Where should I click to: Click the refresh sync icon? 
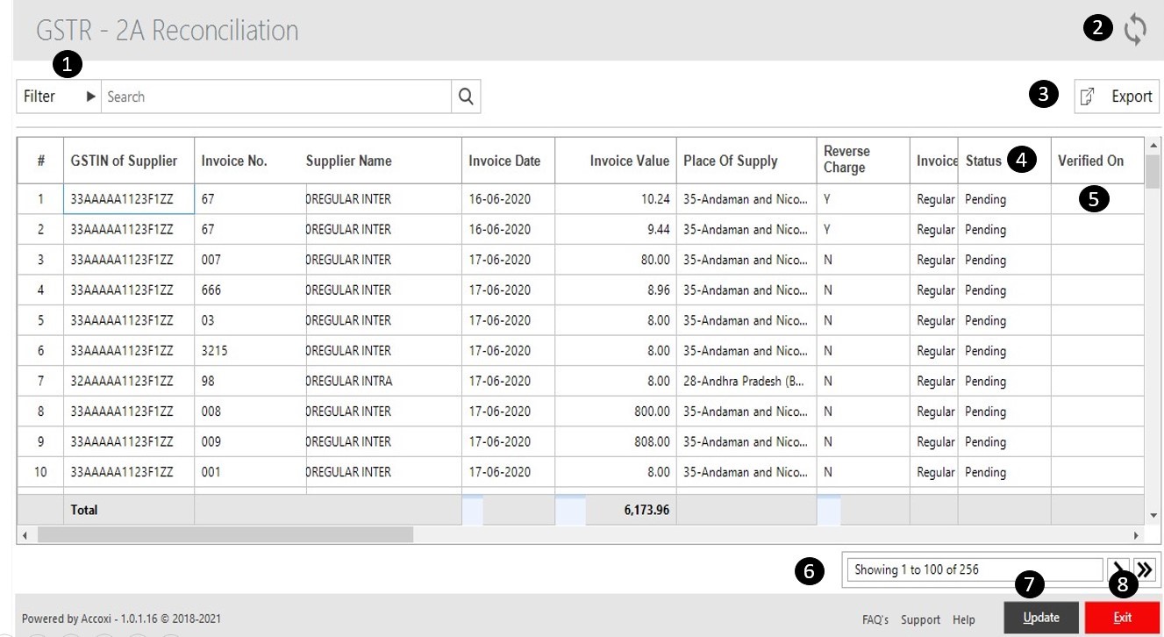[1135, 30]
